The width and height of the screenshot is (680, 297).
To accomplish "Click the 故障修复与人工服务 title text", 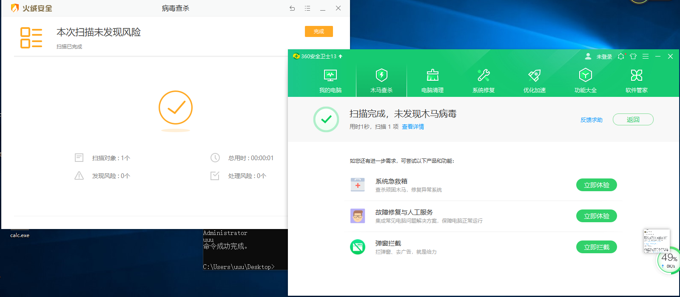I will (x=404, y=212).
